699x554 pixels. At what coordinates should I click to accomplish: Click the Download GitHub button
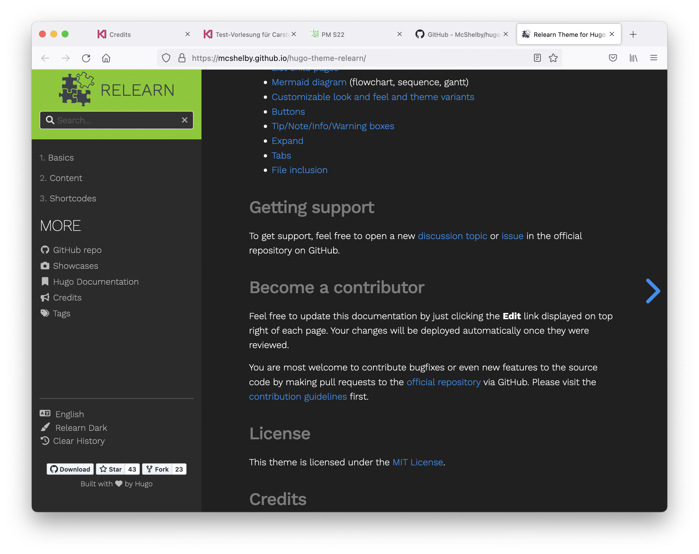point(70,469)
